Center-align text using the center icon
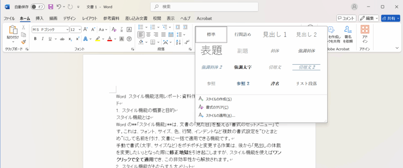This screenshot has height=168, width=403. [x=148, y=34]
